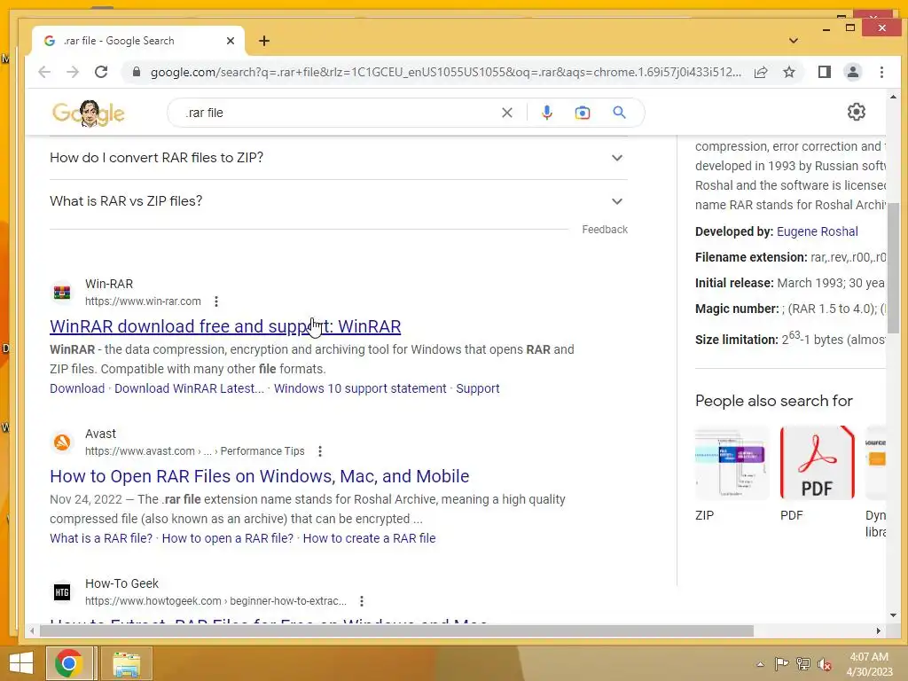The image size is (908, 681).
Task: Expand 'How do I convert RAR files to ZIP?'
Action: [339, 158]
